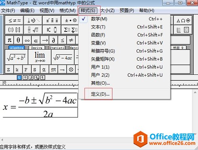Select the relational tab stop
Screen dimensions: 198x150
pyautogui.click(x=37, y=78)
